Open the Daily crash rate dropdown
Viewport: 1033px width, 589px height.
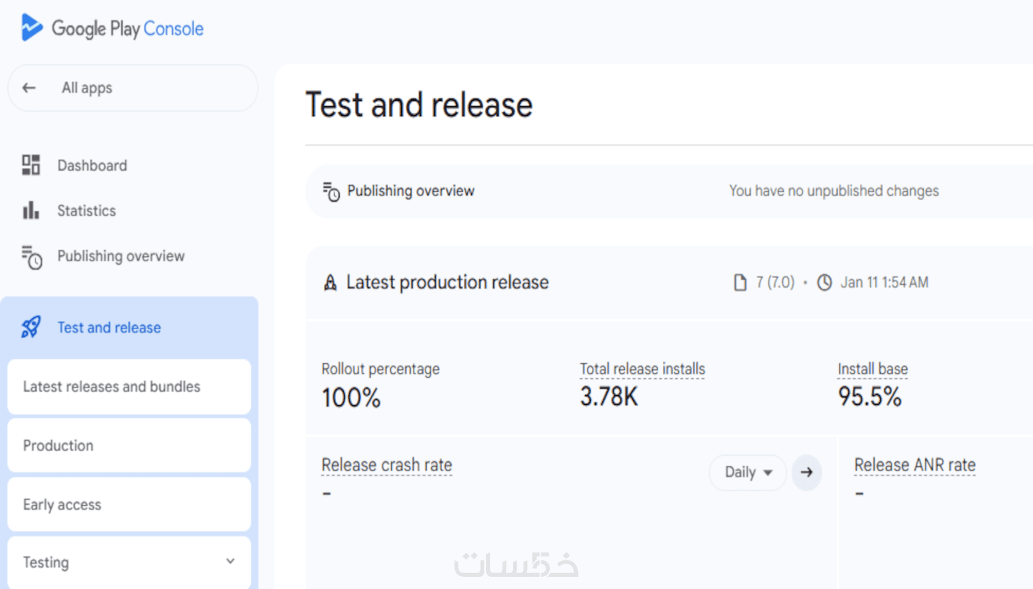click(747, 472)
